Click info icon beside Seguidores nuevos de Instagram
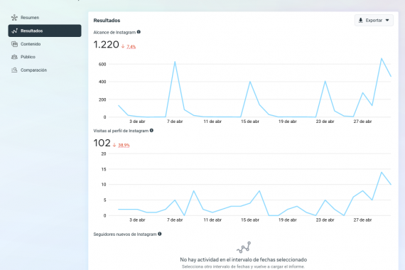Image resolution: width=405 pixels, height=270 pixels. point(160,234)
